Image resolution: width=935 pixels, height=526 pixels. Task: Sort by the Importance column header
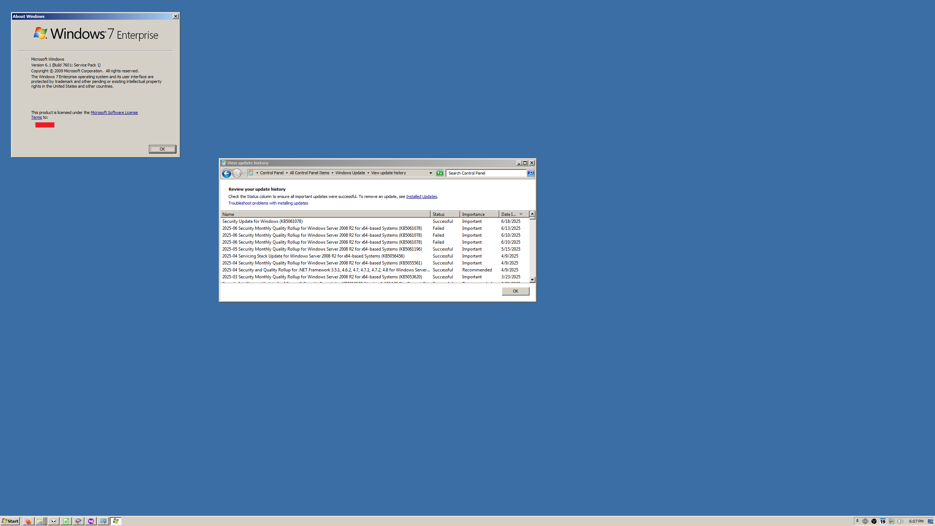[479, 214]
